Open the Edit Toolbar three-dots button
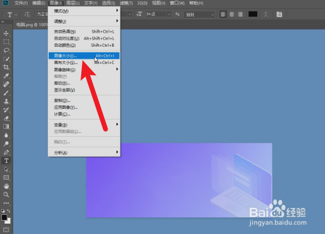The image size is (325, 234). pos(6,203)
